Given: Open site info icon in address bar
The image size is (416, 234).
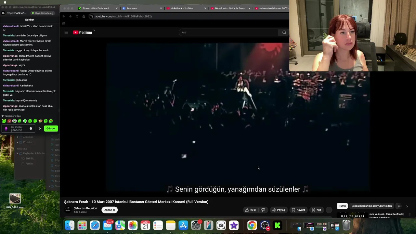Looking at the screenshot, I should (x=92, y=16).
